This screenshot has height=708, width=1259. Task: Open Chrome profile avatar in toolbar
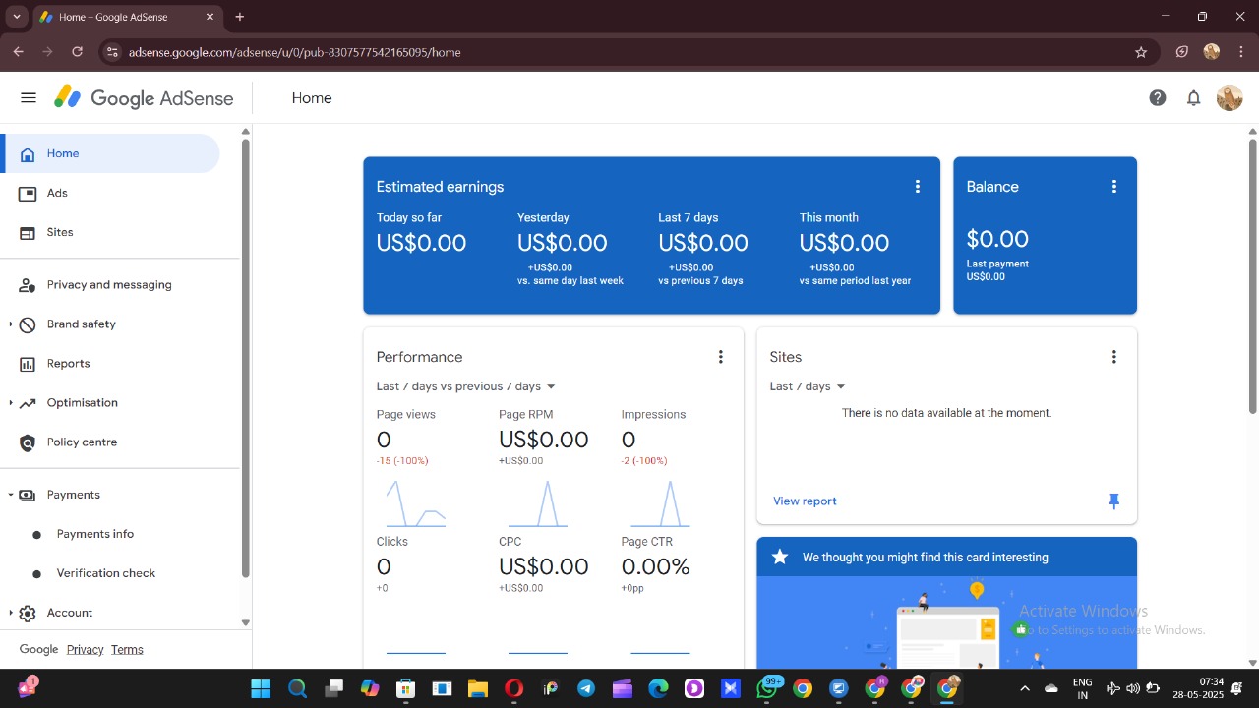(x=1212, y=52)
